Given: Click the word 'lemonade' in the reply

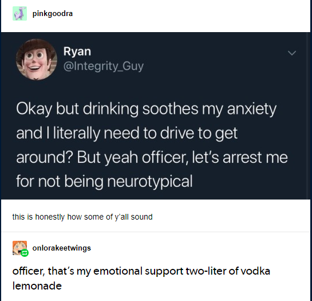Looking at the screenshot, I should pos(37,286).
